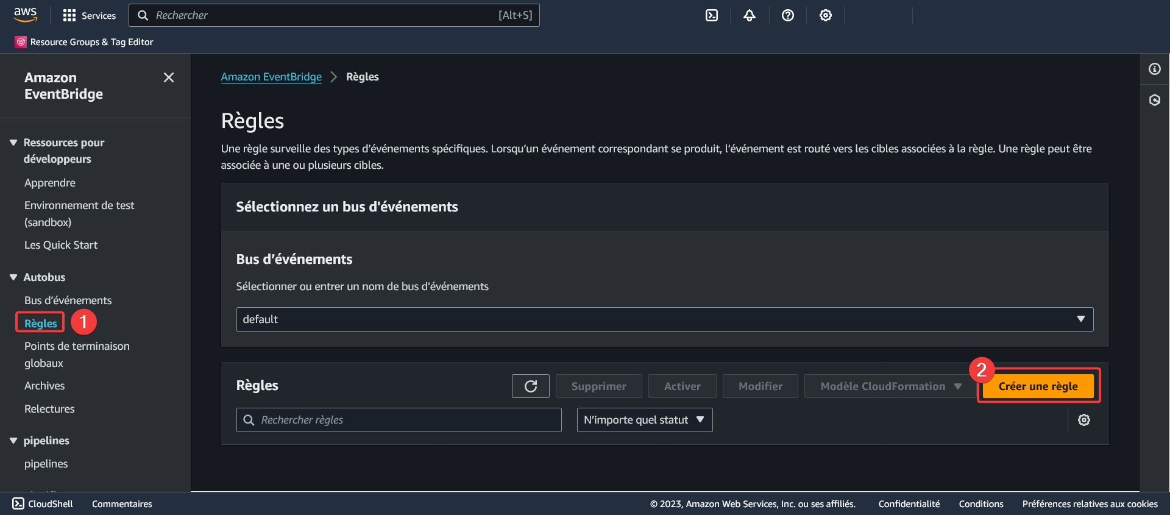This screenshot has width=1170, height=515.
Task: Click the Règles breadcrumb text
Action: tap(363, 77)
